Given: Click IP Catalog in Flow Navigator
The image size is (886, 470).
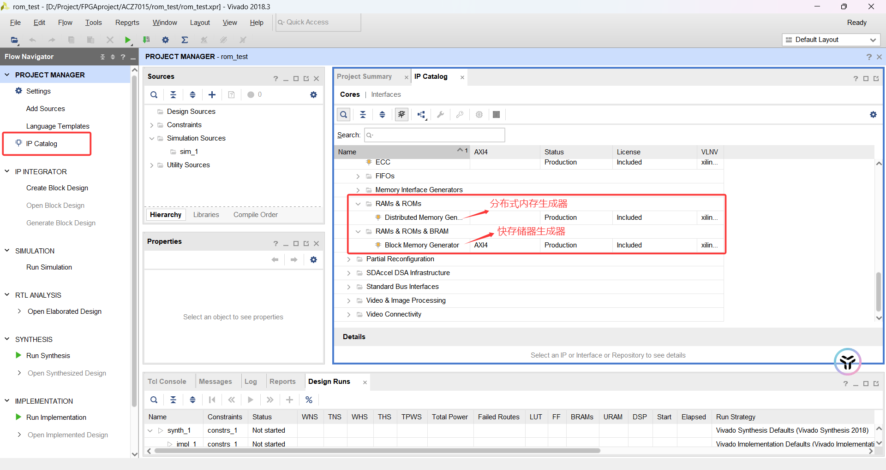Looking at the screenshot, I should (42, 144).
